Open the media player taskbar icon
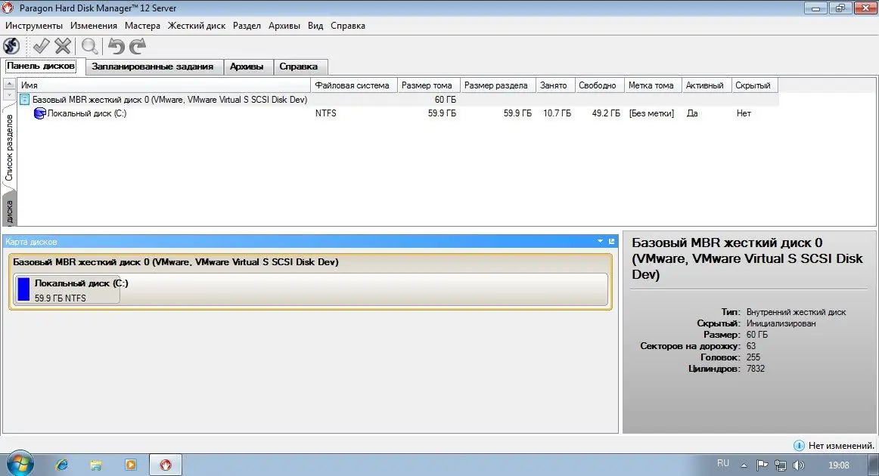This screenshot has height=476, width=879. click(131, 465)
